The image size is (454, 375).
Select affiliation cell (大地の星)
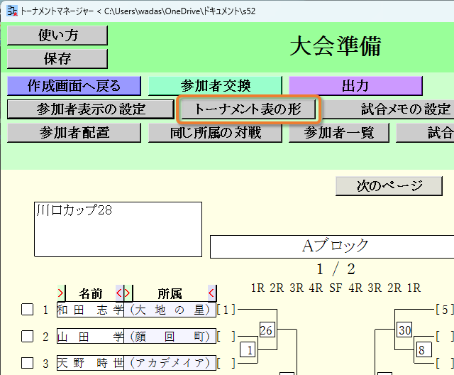point(170,310)
